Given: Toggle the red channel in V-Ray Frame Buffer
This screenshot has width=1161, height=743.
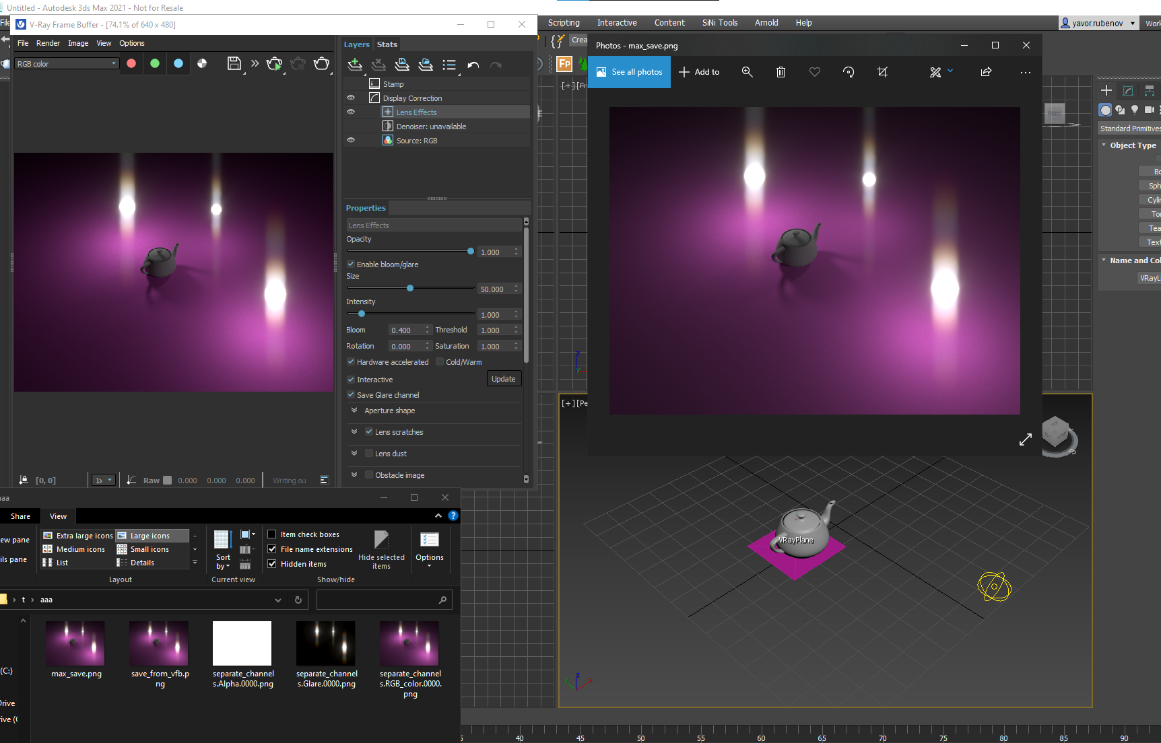Looking at the screenshot, I should click(x=131, y=63).
